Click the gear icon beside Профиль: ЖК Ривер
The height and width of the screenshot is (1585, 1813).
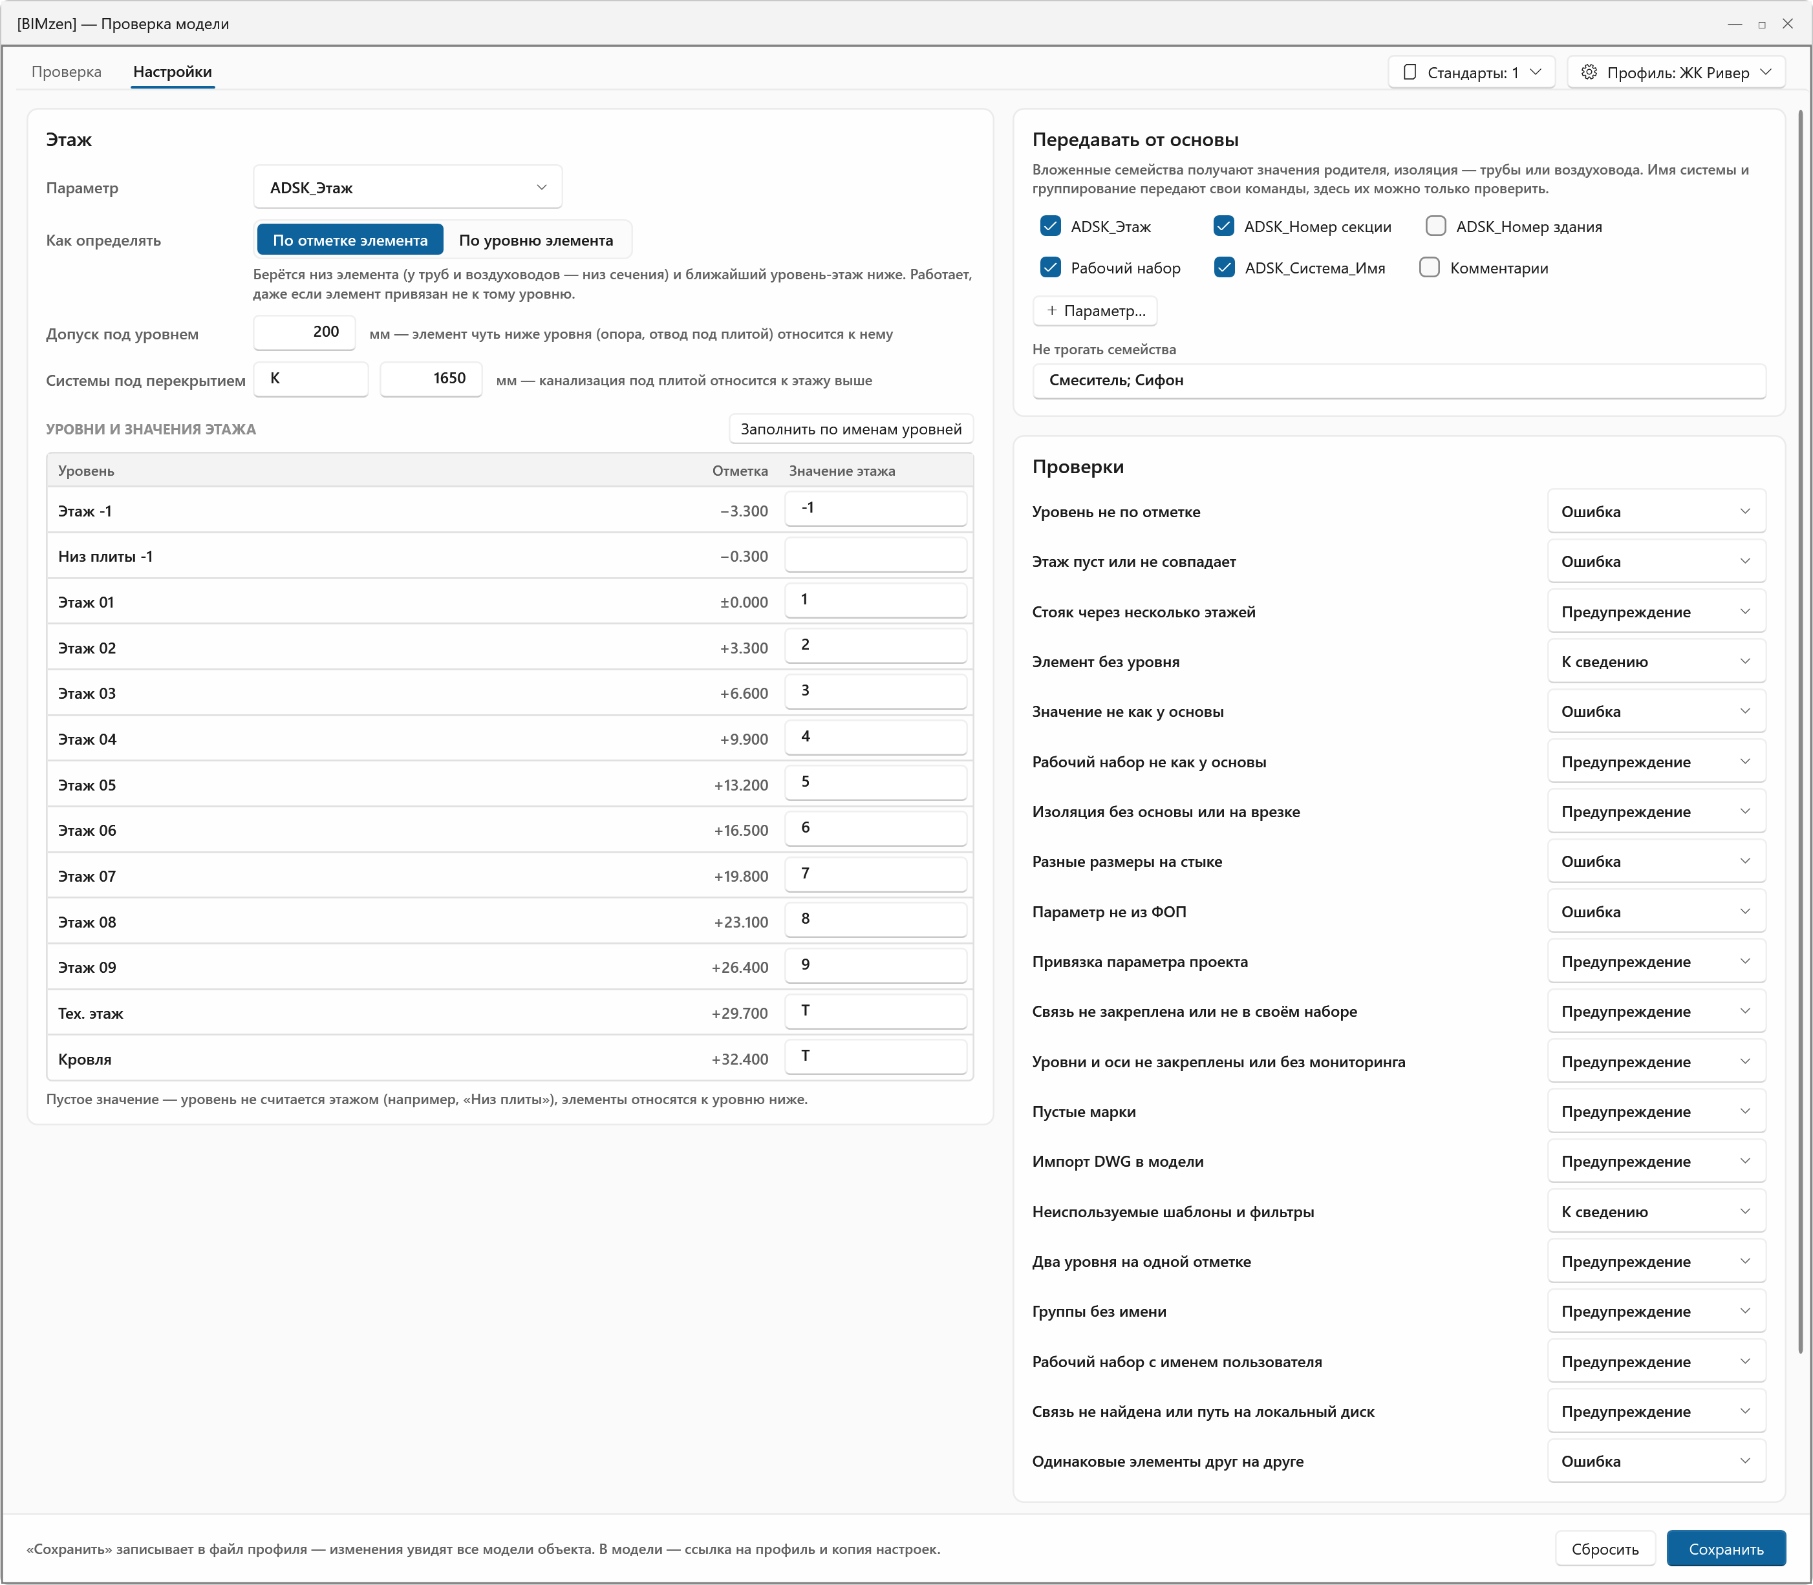(x=1589, y=72)
